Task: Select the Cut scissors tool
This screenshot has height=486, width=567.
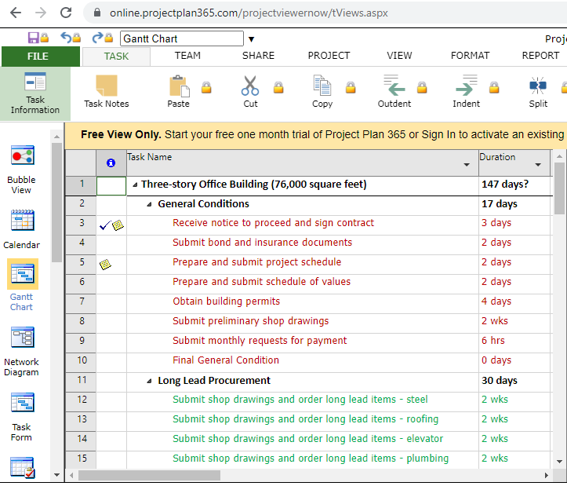Action: tap(250, 92)
